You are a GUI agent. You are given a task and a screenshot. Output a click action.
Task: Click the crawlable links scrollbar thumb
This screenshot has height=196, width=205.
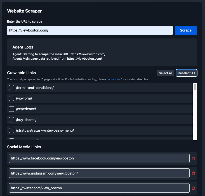(195, 87)
